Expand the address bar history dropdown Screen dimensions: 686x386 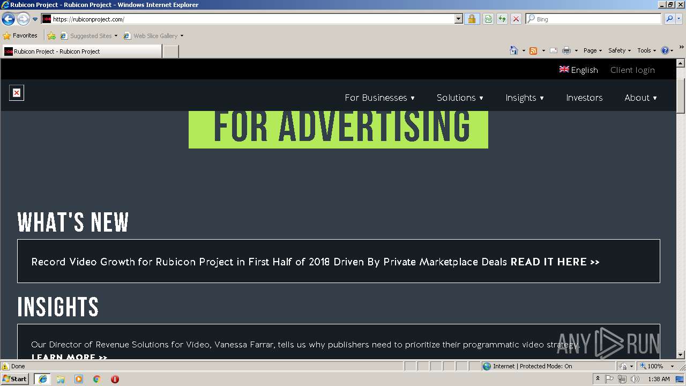pos(458,19)
